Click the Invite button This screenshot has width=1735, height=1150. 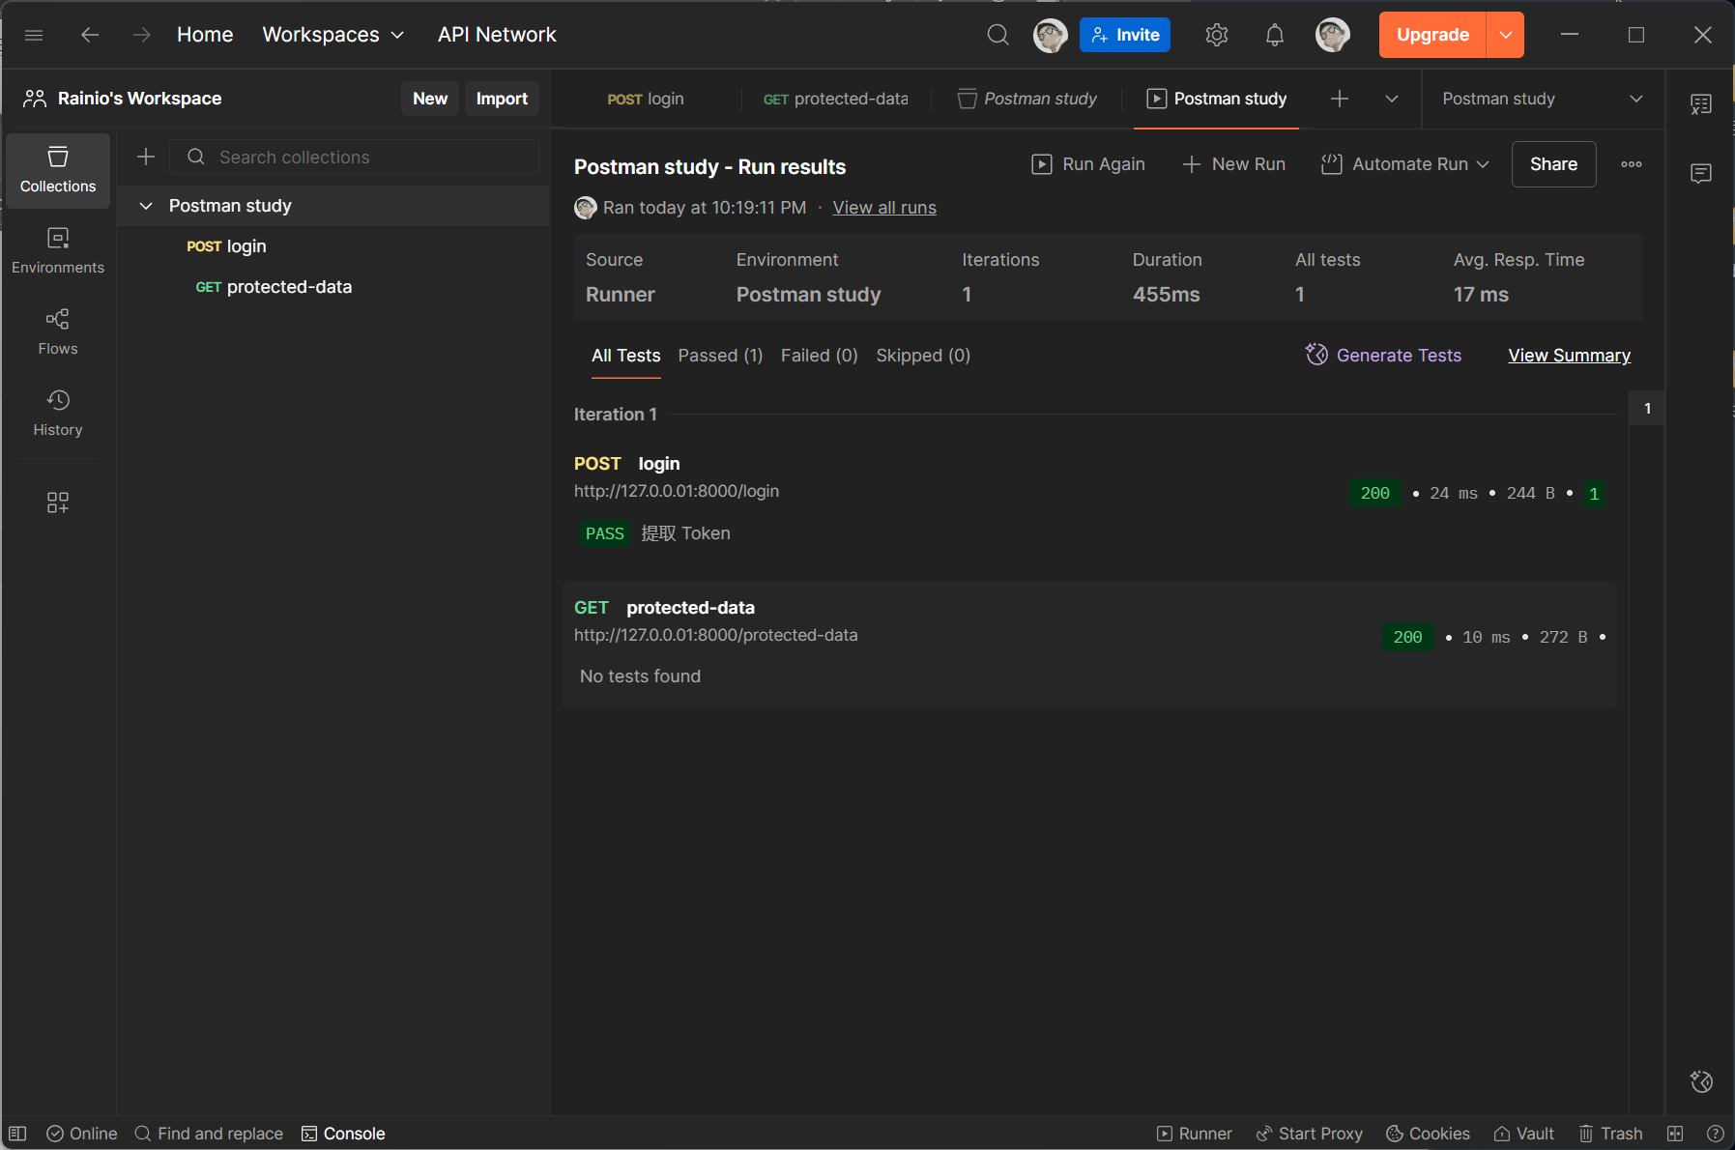pyautogui.click(x=1125, y=35)
